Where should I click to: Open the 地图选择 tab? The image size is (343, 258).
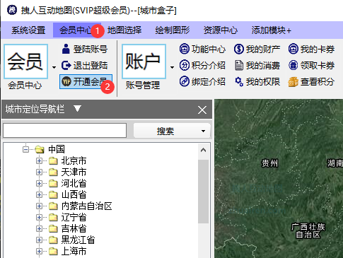click(124, 30)
